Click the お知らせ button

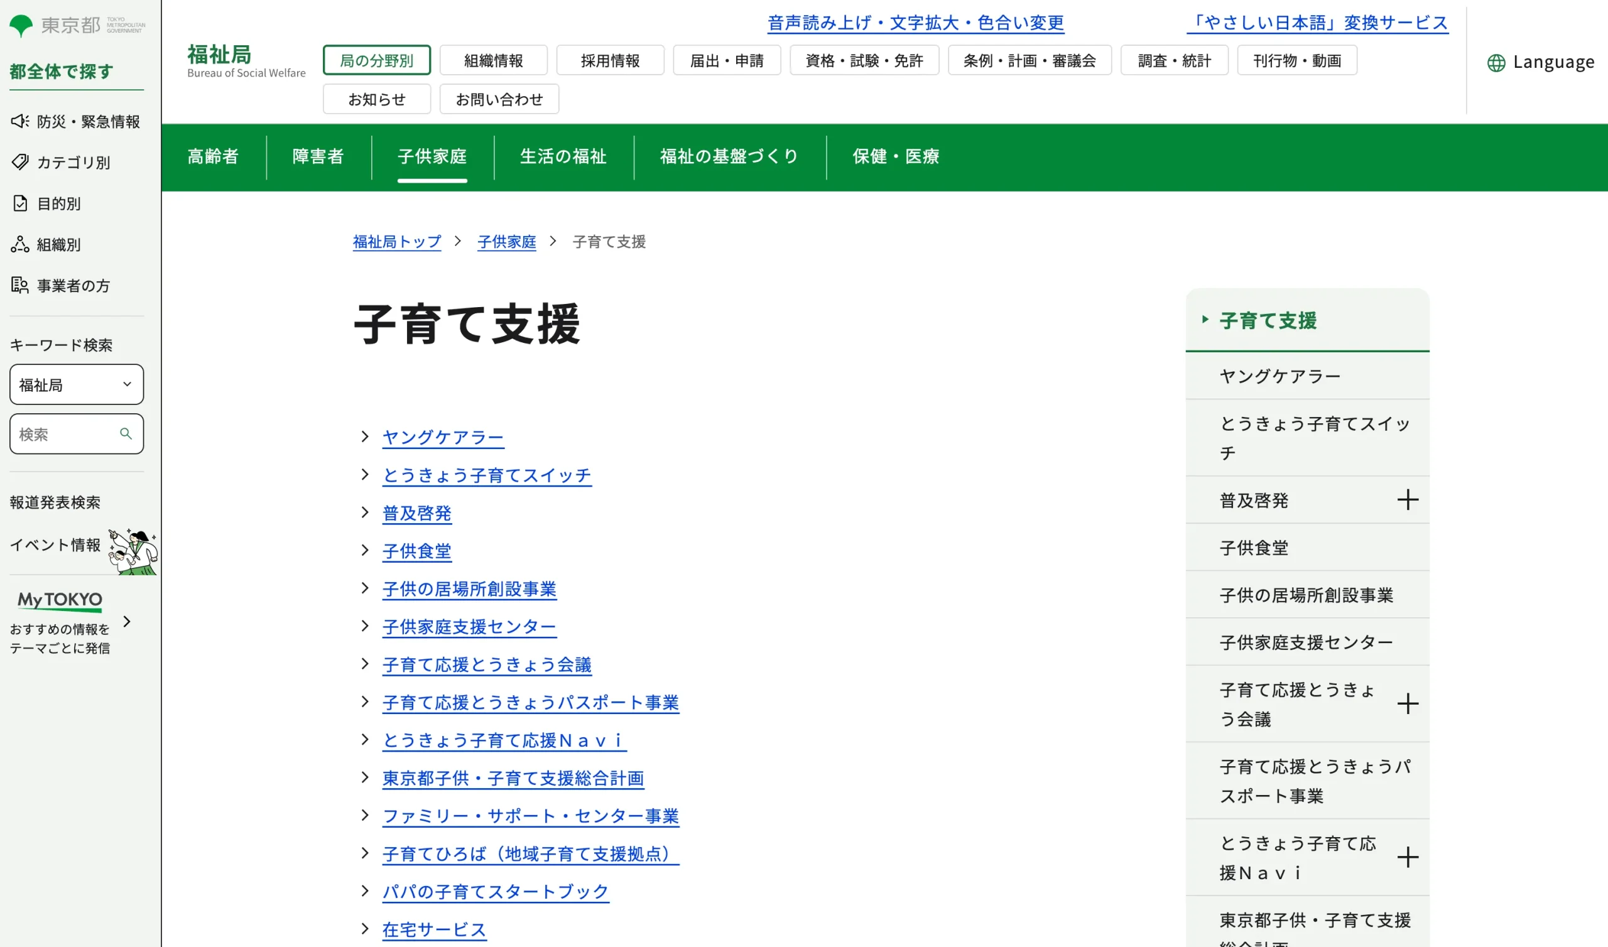pos(376,99)
